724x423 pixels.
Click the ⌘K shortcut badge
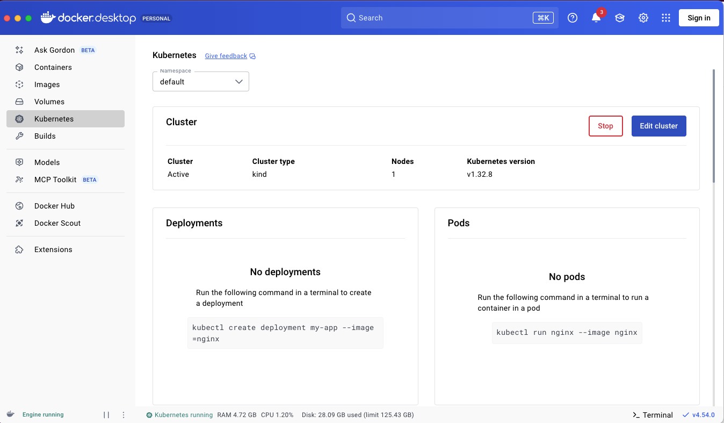[x=543, y=18]
